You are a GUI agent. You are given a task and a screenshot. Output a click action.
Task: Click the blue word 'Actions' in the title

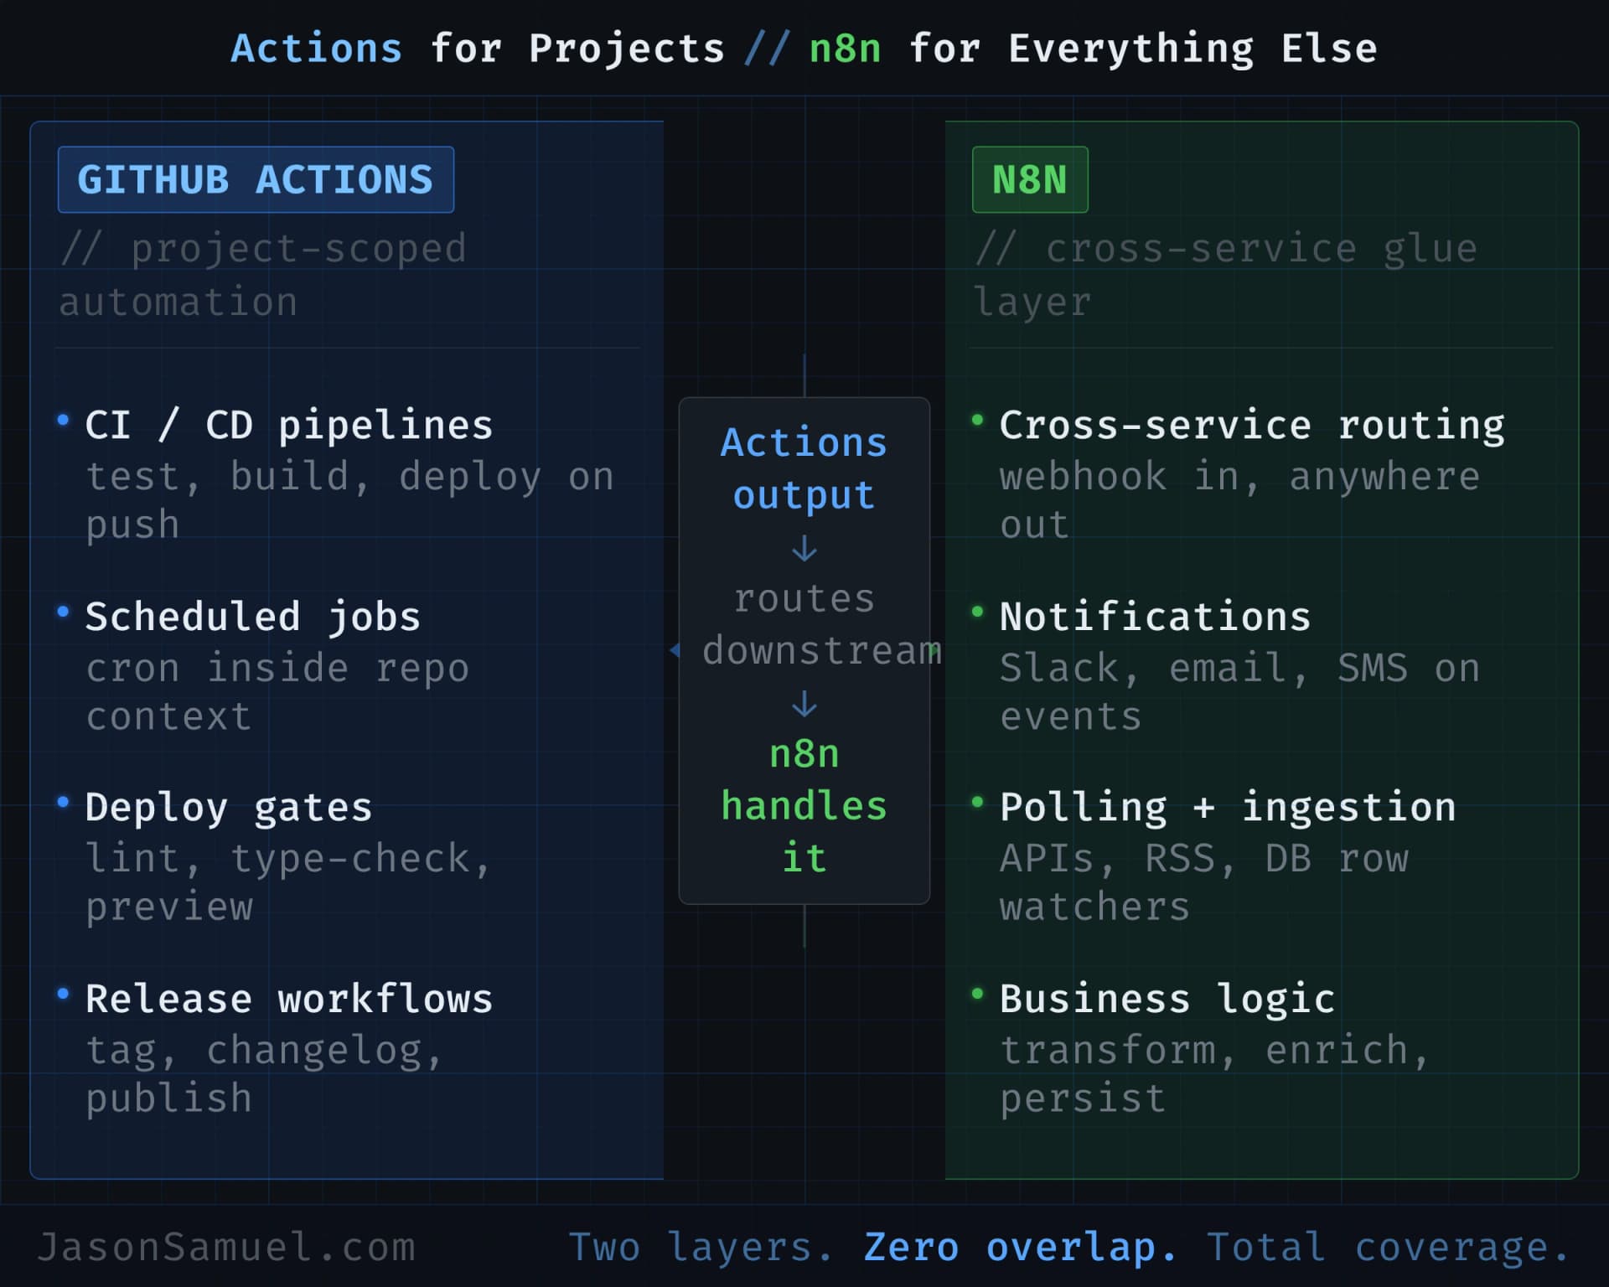[x=317, y=49]
